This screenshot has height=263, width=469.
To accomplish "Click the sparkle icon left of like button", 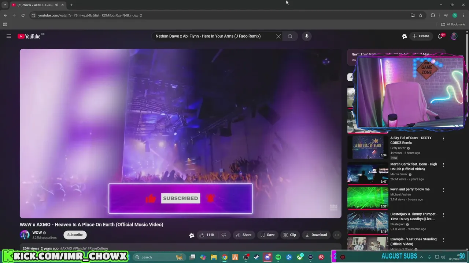I will [x=192, y=235].
